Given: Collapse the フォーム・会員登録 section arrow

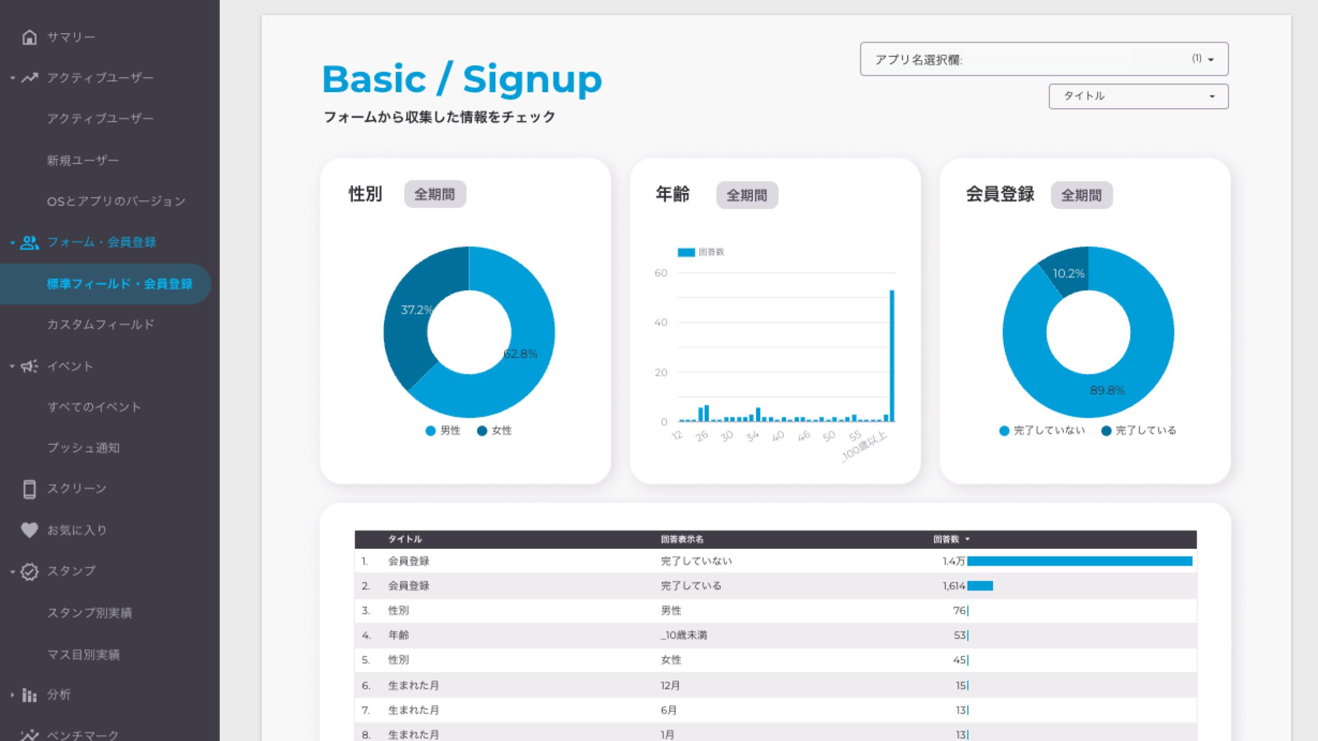Looking at the screenshot, I should (13, 243).
